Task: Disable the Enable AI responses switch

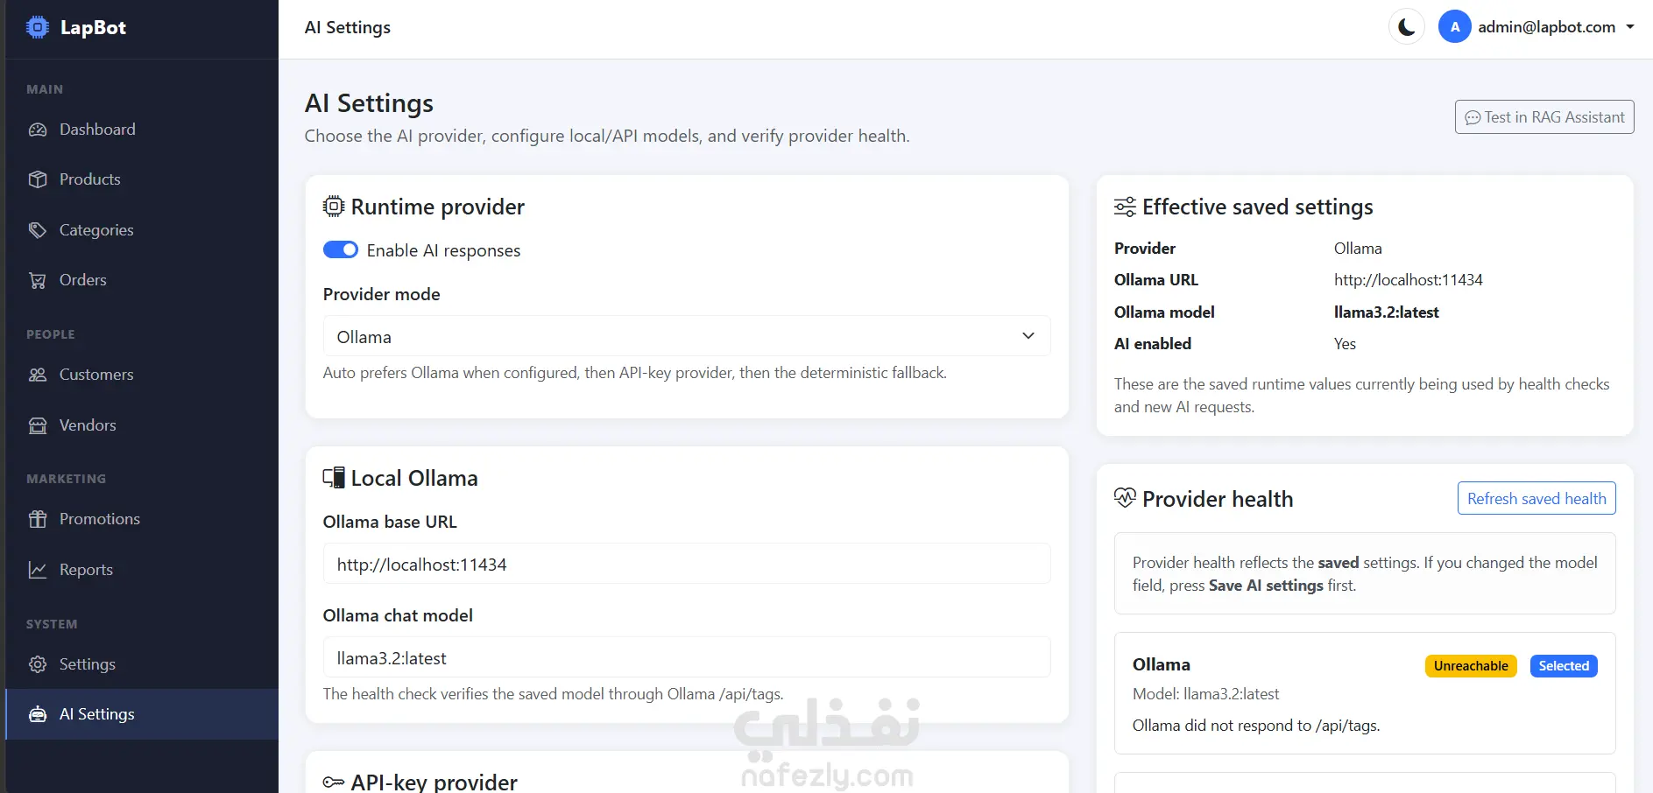Action: point(341,250)
